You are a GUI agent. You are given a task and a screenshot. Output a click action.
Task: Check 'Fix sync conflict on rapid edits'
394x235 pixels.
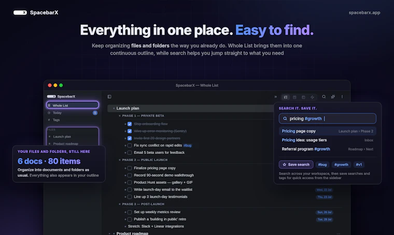pyautogui.click(x=130, y=146)
